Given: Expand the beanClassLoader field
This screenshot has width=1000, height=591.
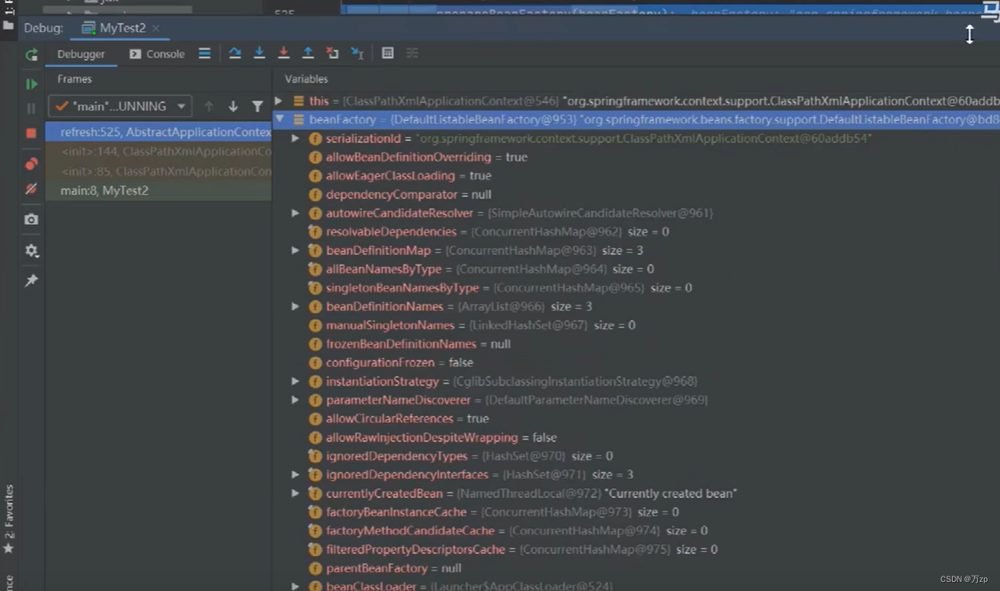Looking at the screenshot, I should tap(295, 586).
